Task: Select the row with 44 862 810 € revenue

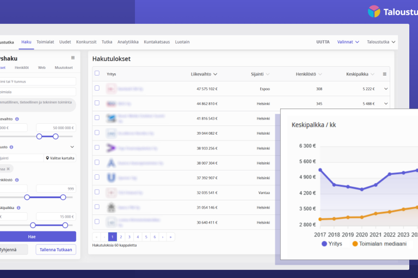Action: [97, 103]
